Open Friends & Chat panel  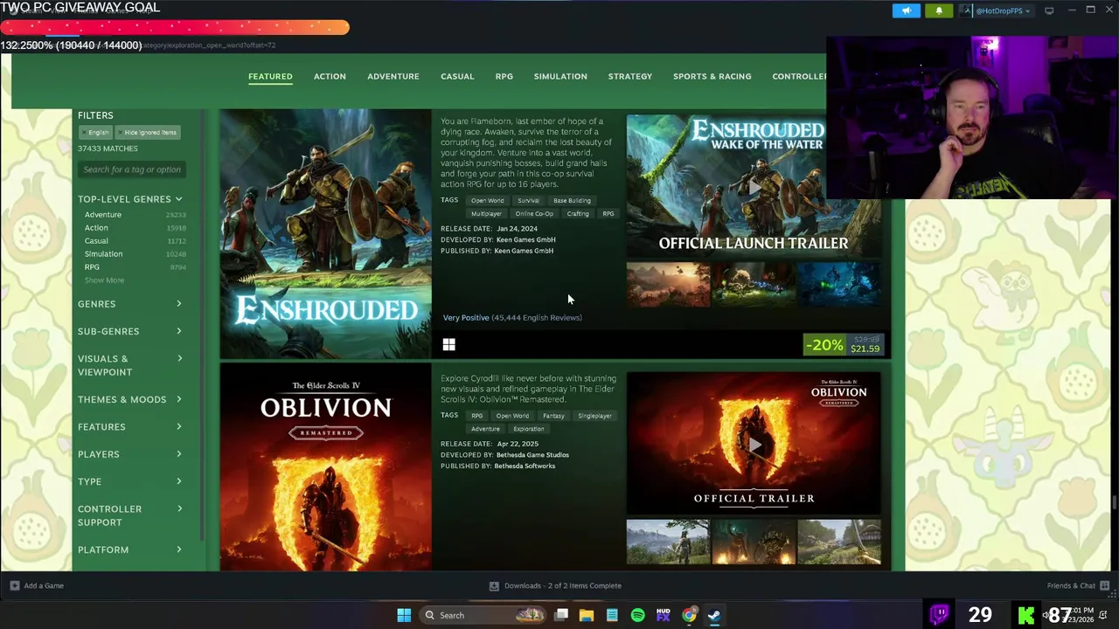coord(1078,585)
